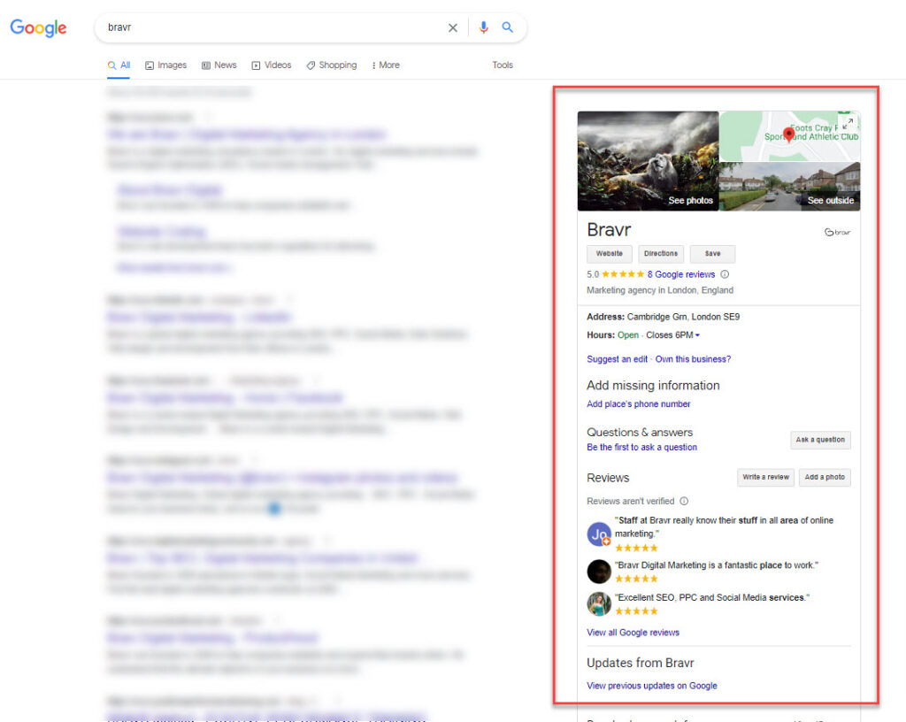The width and height of the screenshot is (906, 722).
Task: Click the blue search magnifier icon
Action: [507, 27]
